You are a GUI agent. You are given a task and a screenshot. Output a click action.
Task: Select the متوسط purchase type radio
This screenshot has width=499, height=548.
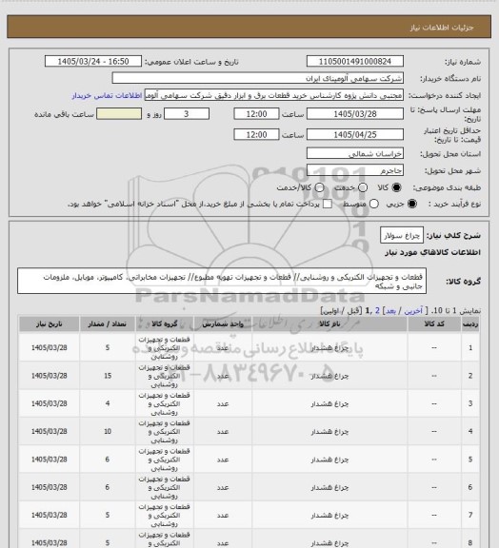point(373,204)
